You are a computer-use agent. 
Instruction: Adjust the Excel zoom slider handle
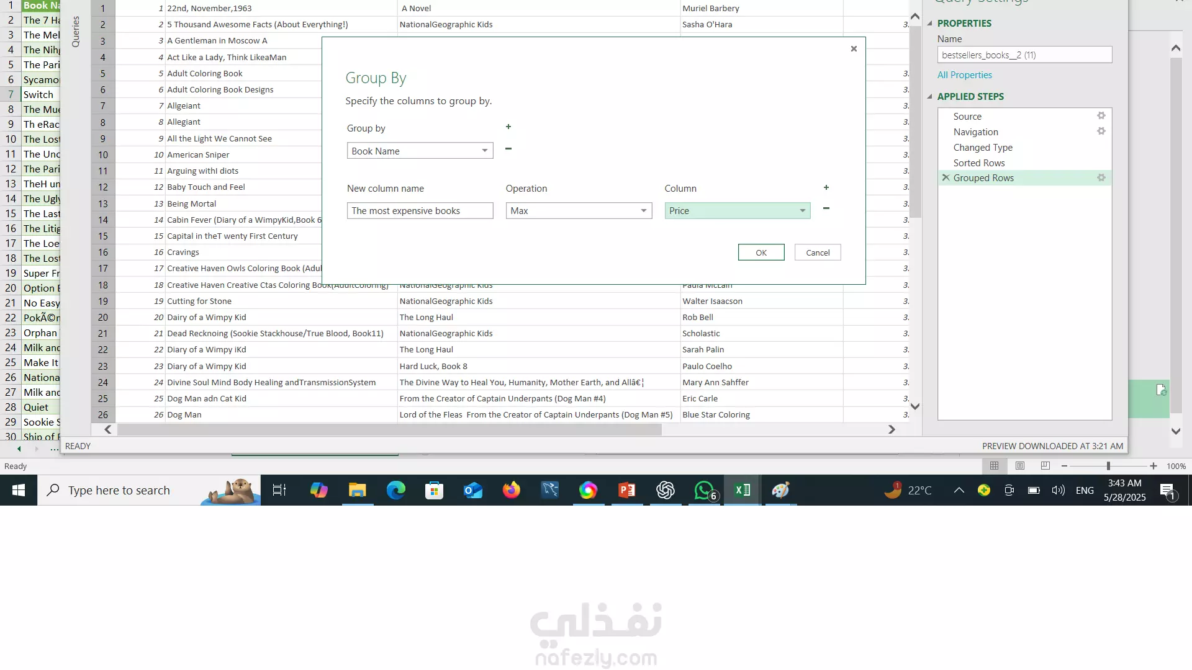[1108, 466]
